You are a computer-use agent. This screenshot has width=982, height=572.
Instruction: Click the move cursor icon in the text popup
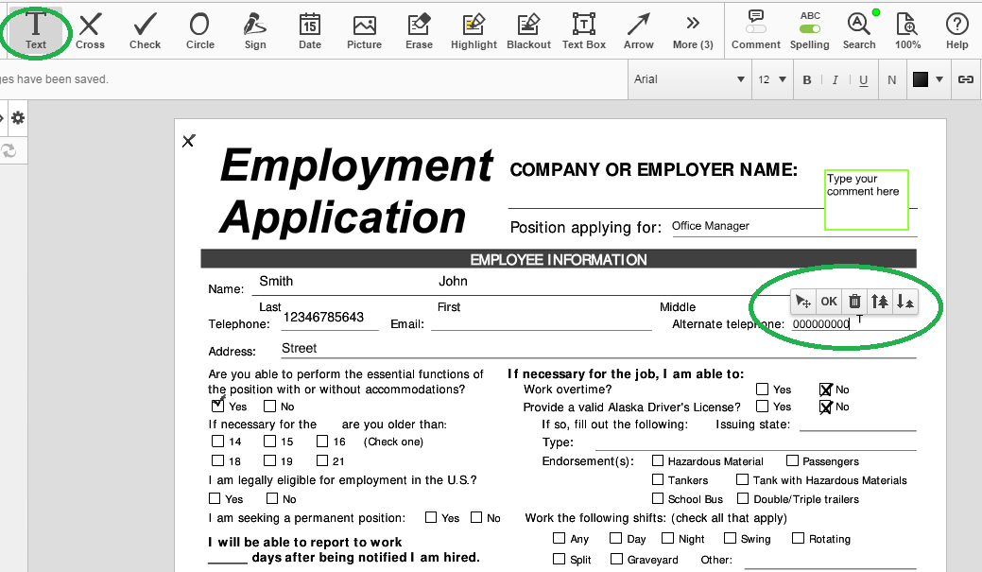point(802,302)
